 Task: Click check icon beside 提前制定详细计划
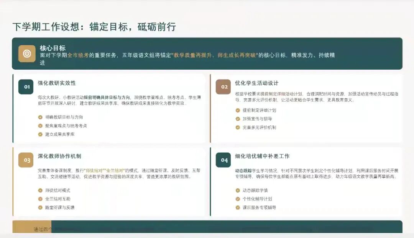tap(238, 110)
